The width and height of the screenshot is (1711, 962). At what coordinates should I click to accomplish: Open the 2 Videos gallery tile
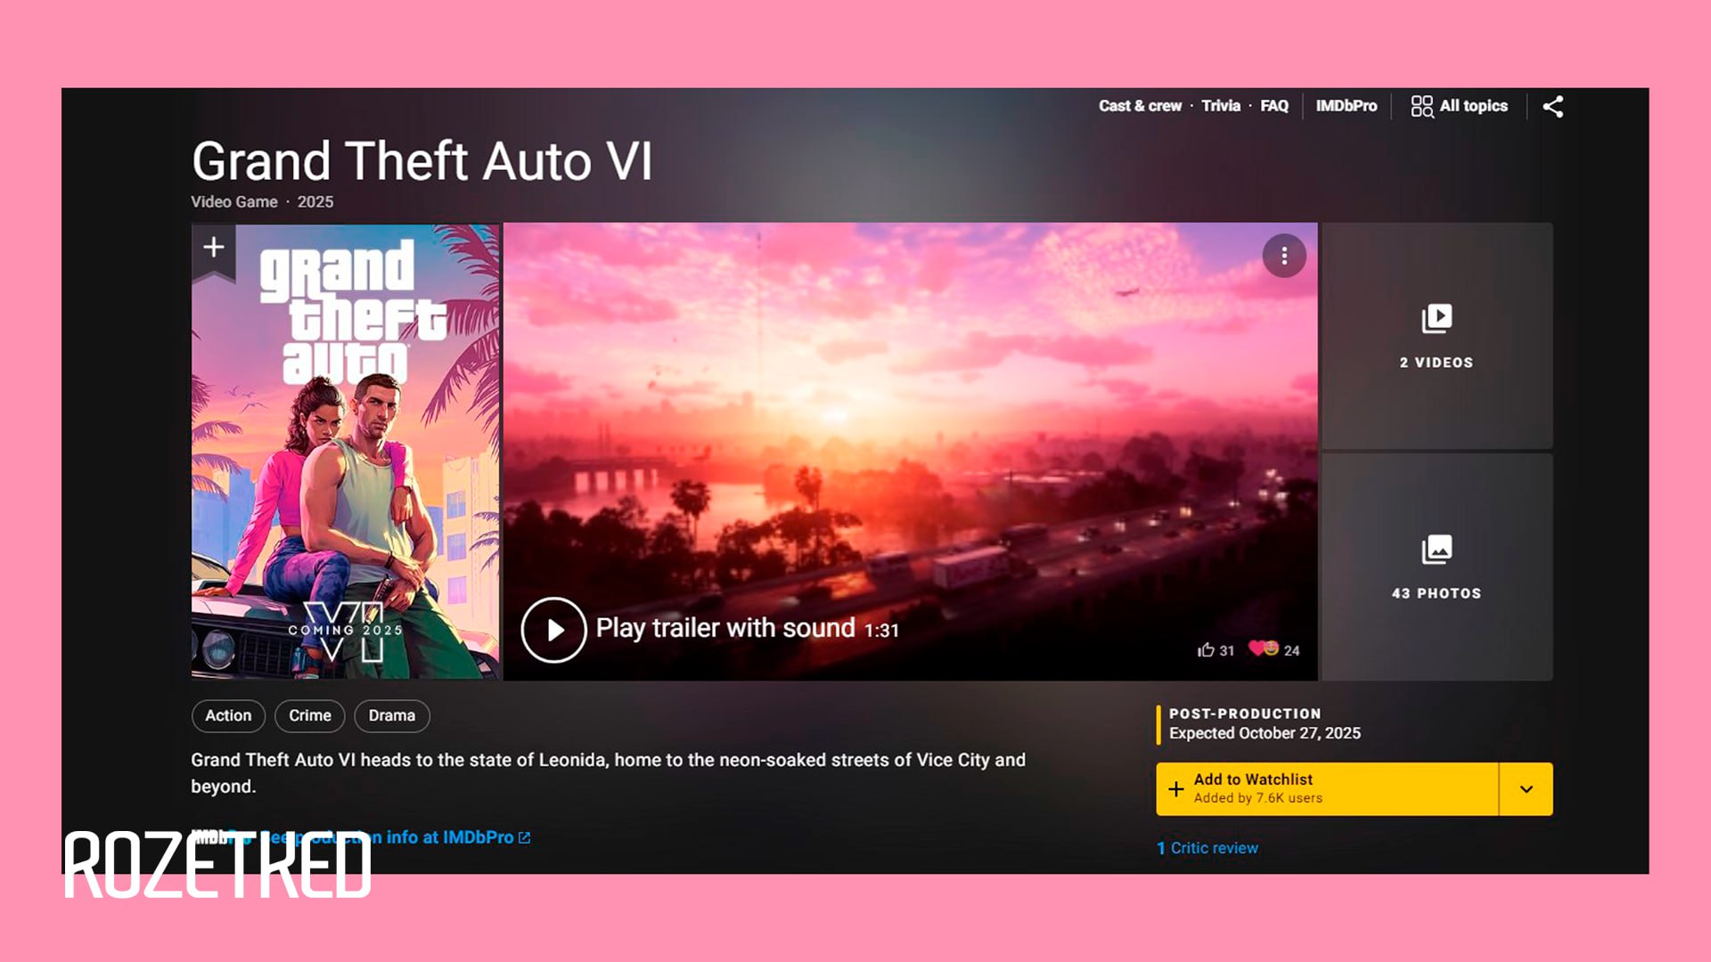(1437, 336)
